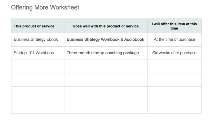The width and height of the screenshot is (217, 123).
Task: Select third empty row's 'Goes well with' cell
Action: coord(106,93)
